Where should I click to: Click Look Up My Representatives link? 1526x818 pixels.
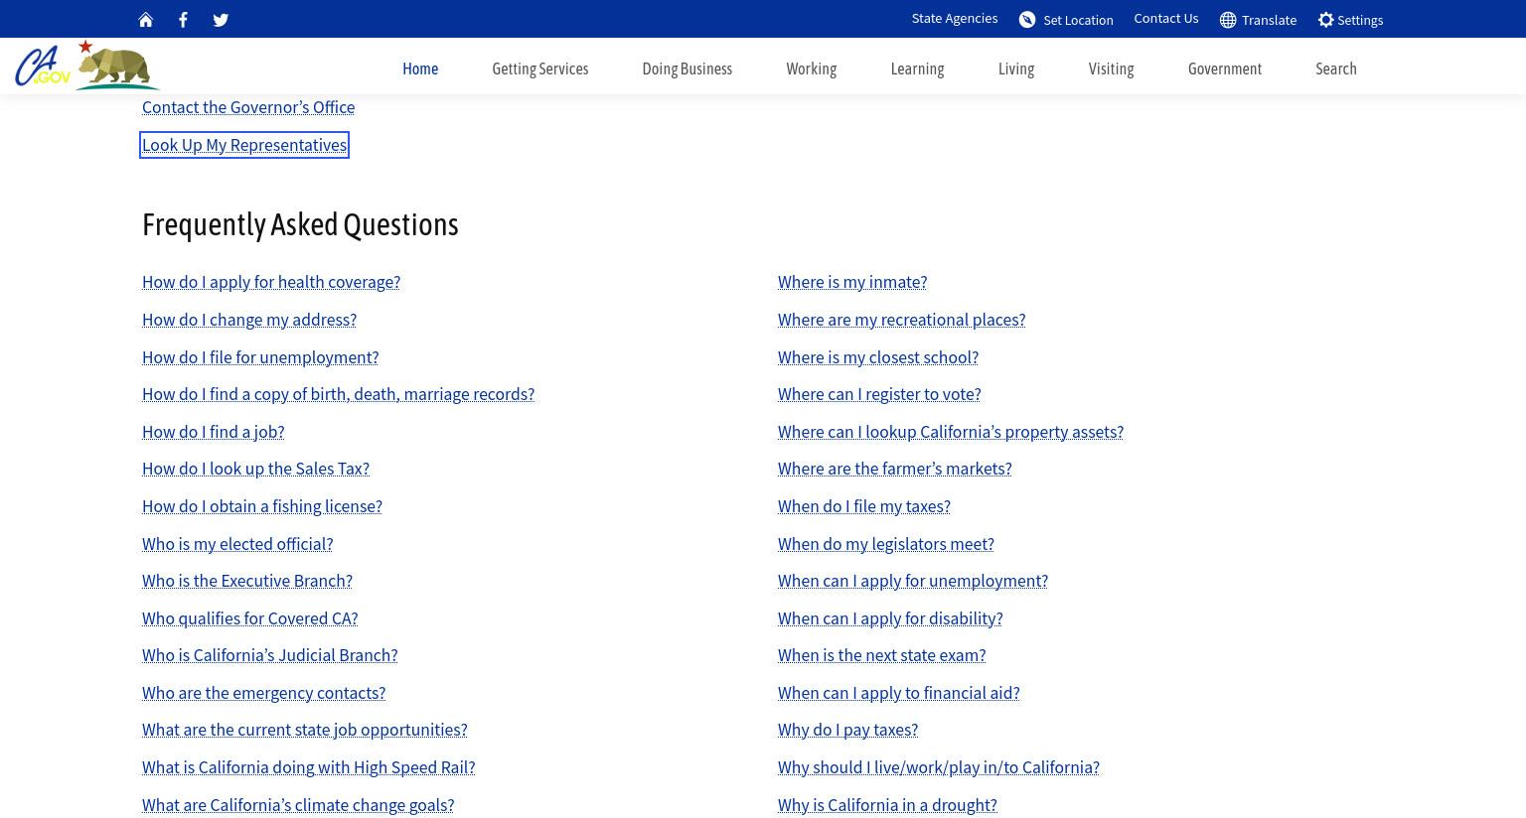244,145
